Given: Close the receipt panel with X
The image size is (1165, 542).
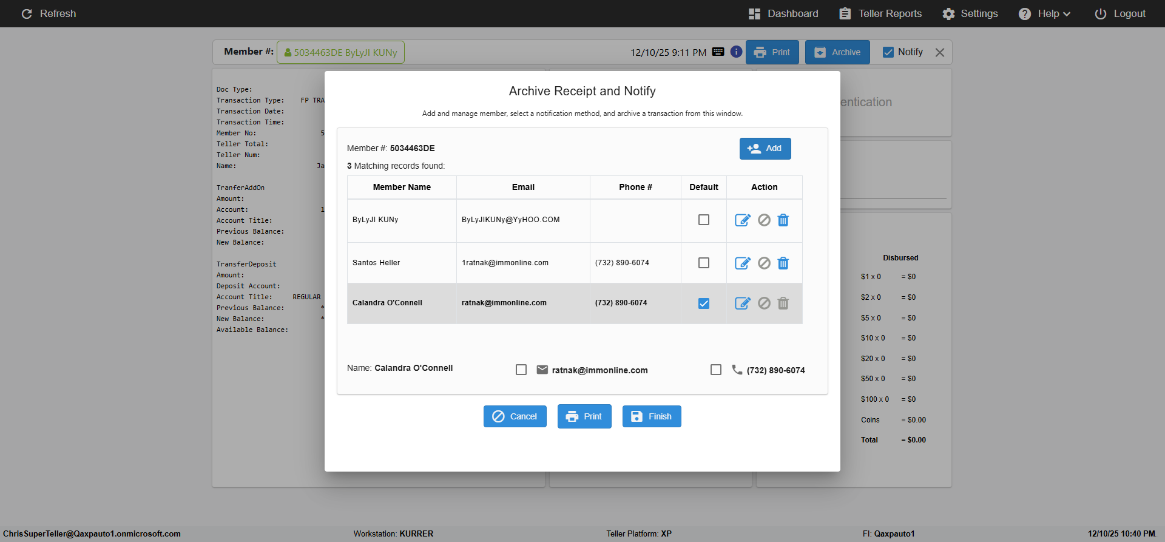Looking at the screenshot, I should pyautogui.click(x=940, y=53).
